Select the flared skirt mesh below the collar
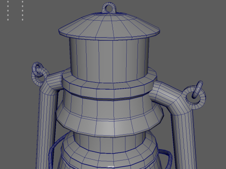This screenshot has width=226, height=169. coord(110,116)
